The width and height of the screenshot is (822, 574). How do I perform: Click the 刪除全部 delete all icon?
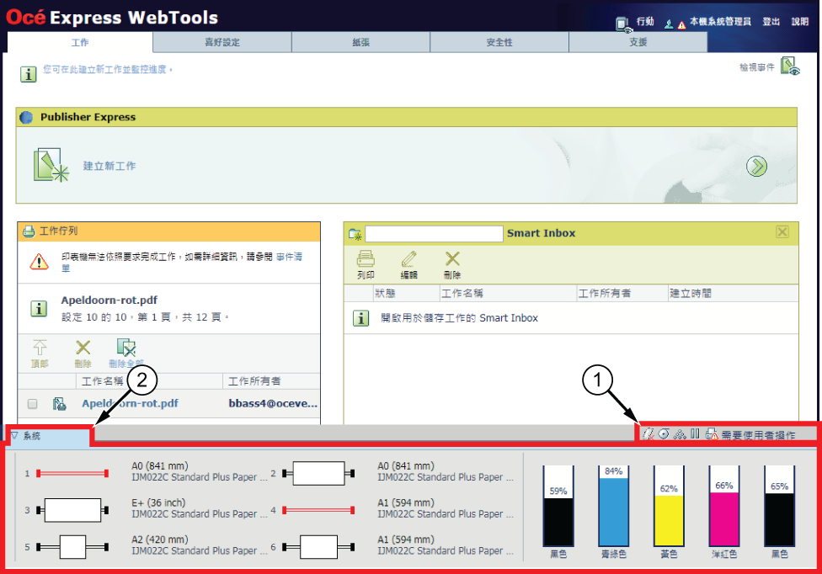pos(125,348)
